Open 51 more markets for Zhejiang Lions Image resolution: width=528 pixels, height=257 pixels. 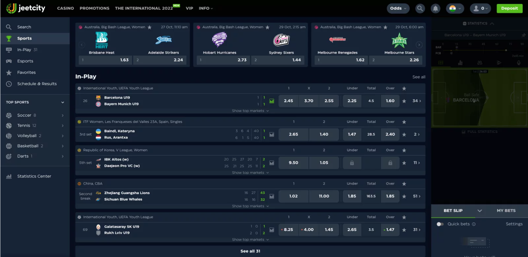click(x=417, y=196)
